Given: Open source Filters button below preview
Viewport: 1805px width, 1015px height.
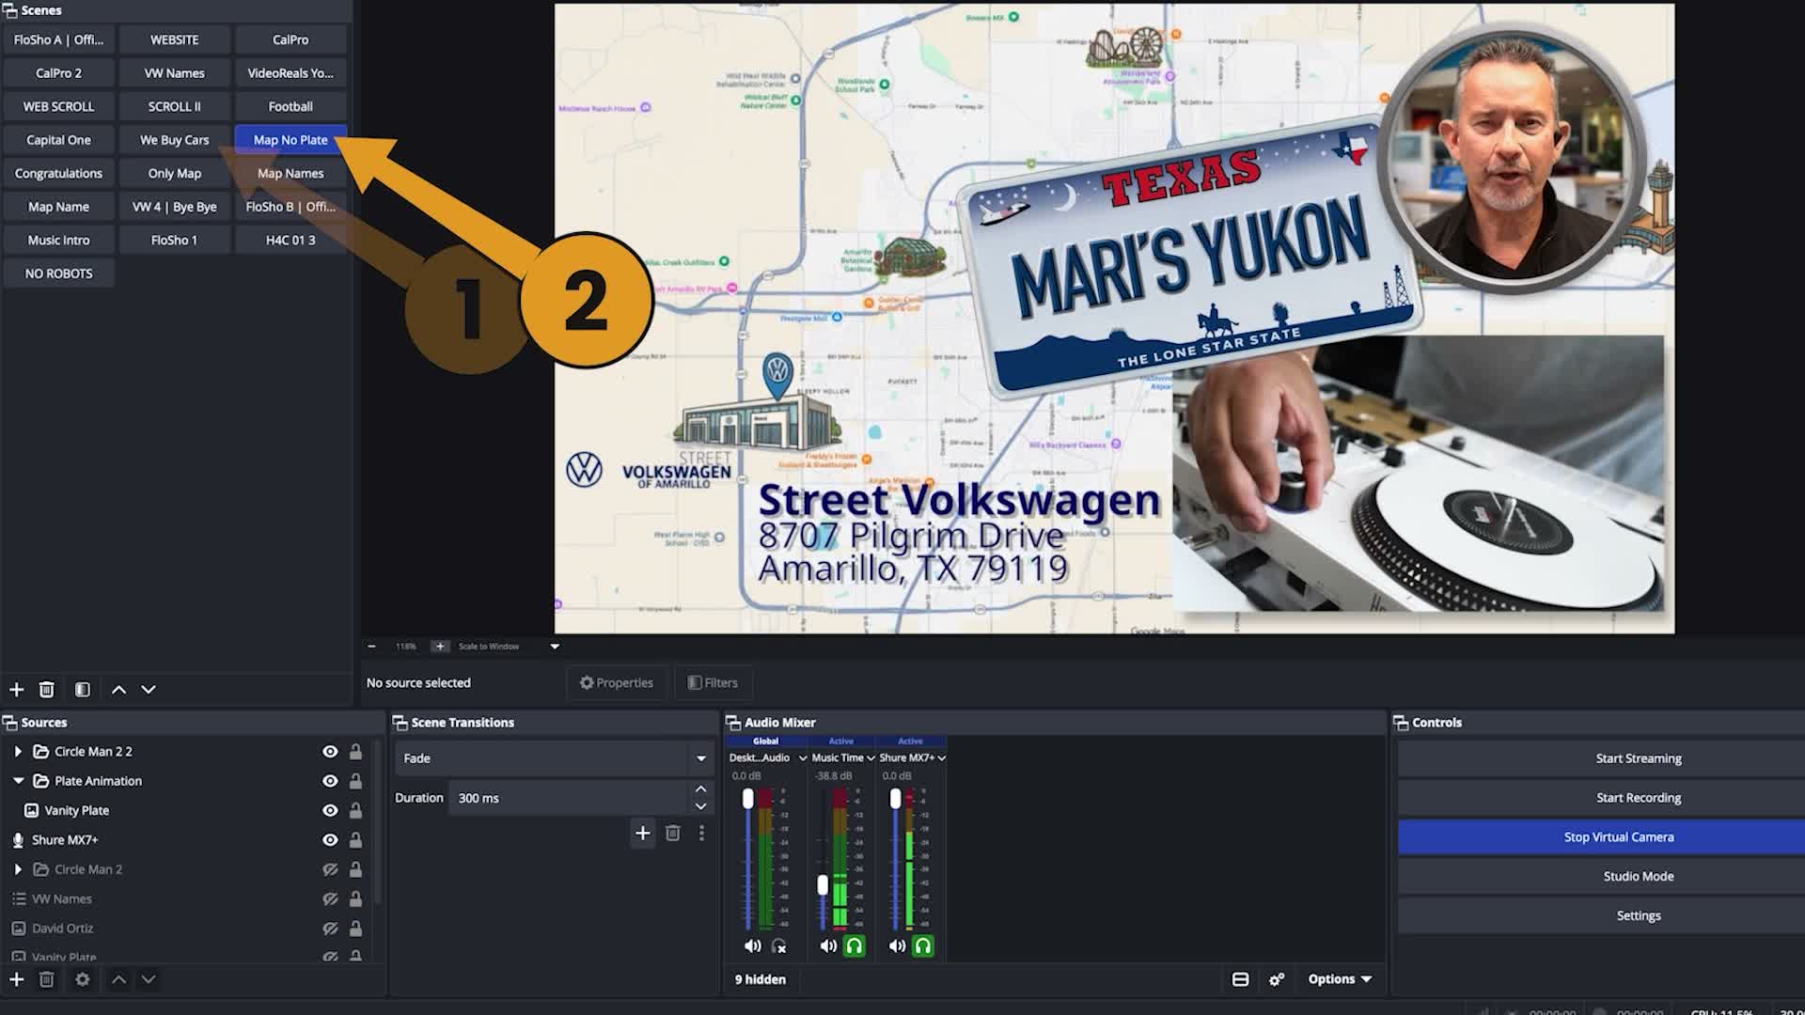Looking at the screenshot, I should [713, 683].
